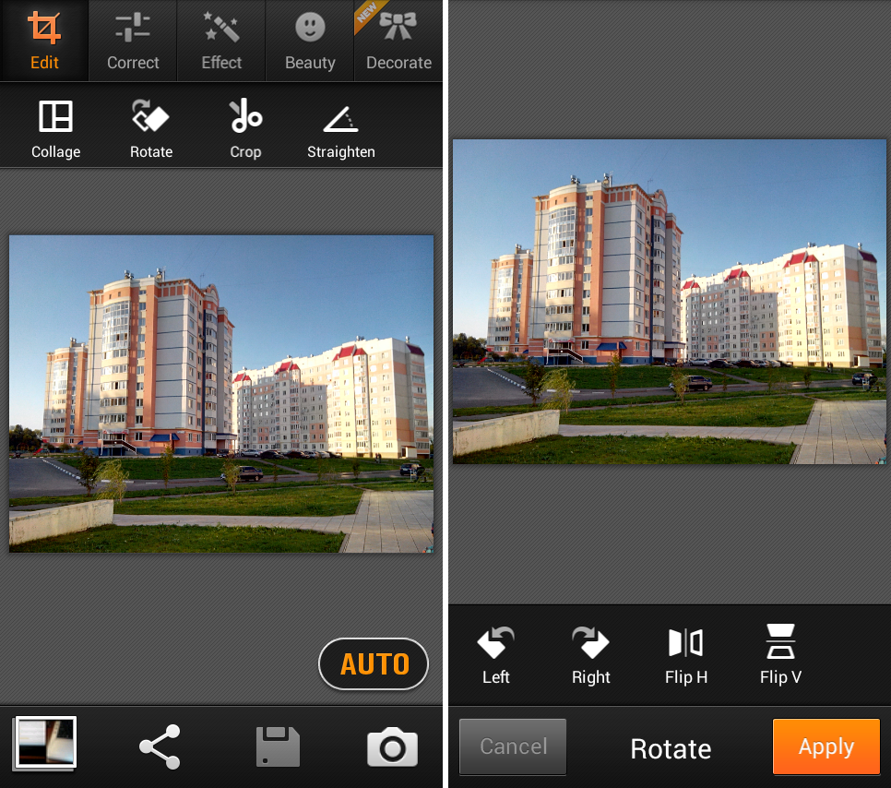Rotate the photo Left

496,655
